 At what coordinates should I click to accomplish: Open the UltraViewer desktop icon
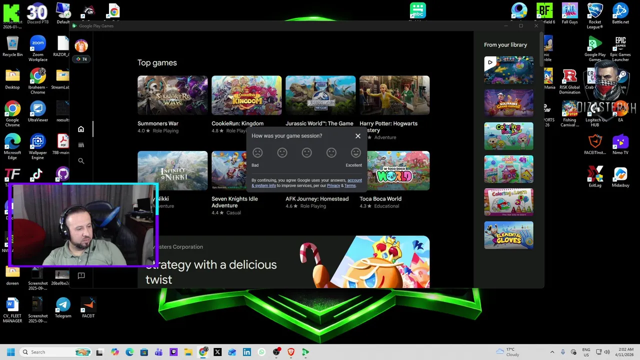click(37, 111)
